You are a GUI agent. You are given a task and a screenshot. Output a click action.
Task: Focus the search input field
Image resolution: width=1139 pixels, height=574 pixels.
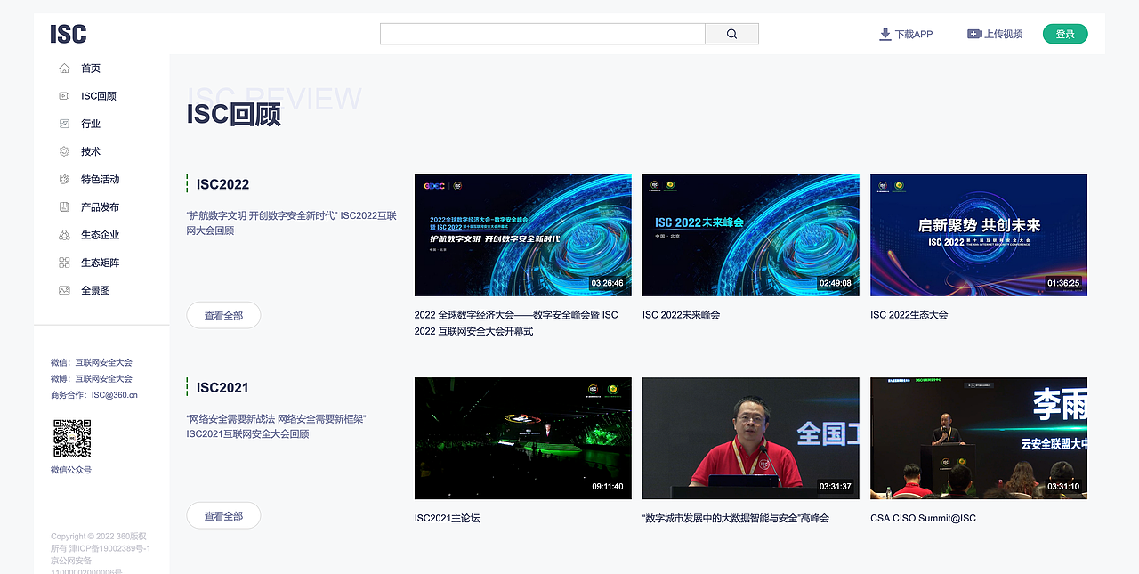tap(543, 34)
